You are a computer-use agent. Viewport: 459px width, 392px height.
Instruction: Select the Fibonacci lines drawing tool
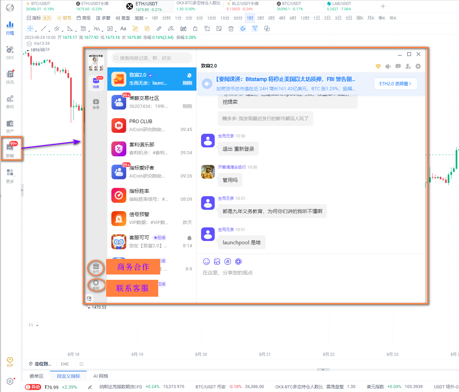(83, 29)
